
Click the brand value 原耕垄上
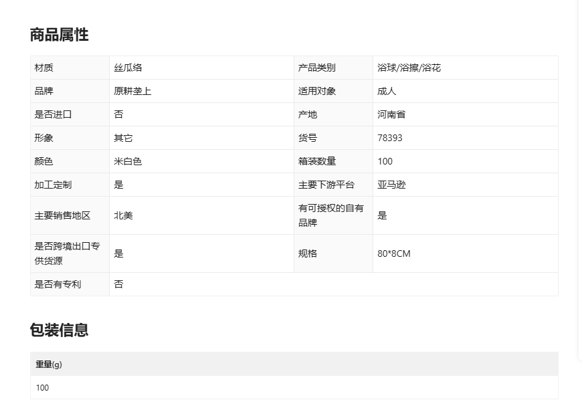pyautogui.click(x=132, y=91)
